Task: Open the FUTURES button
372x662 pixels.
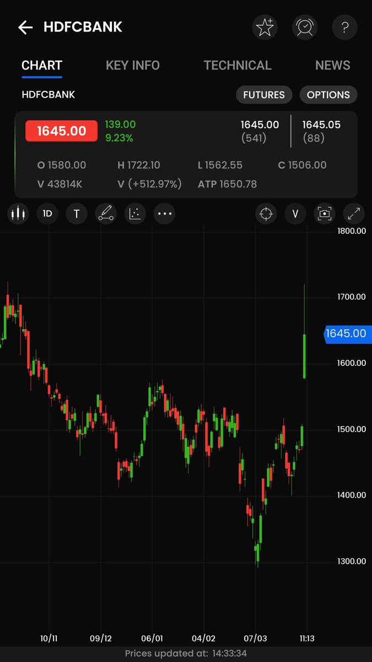Action: pyautogui.click(x=264, y=95)
